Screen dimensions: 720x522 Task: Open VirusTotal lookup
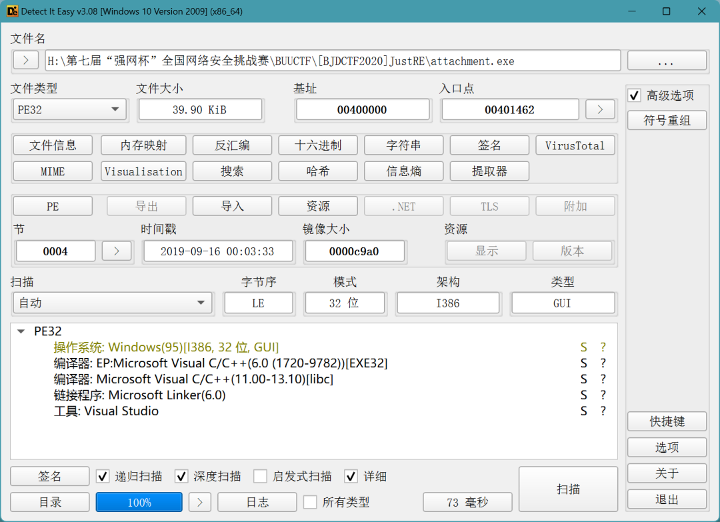(575, 145)
